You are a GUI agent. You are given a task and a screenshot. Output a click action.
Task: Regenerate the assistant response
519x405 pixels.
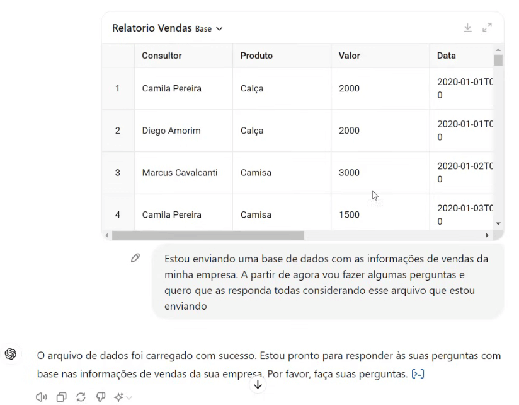81,397
